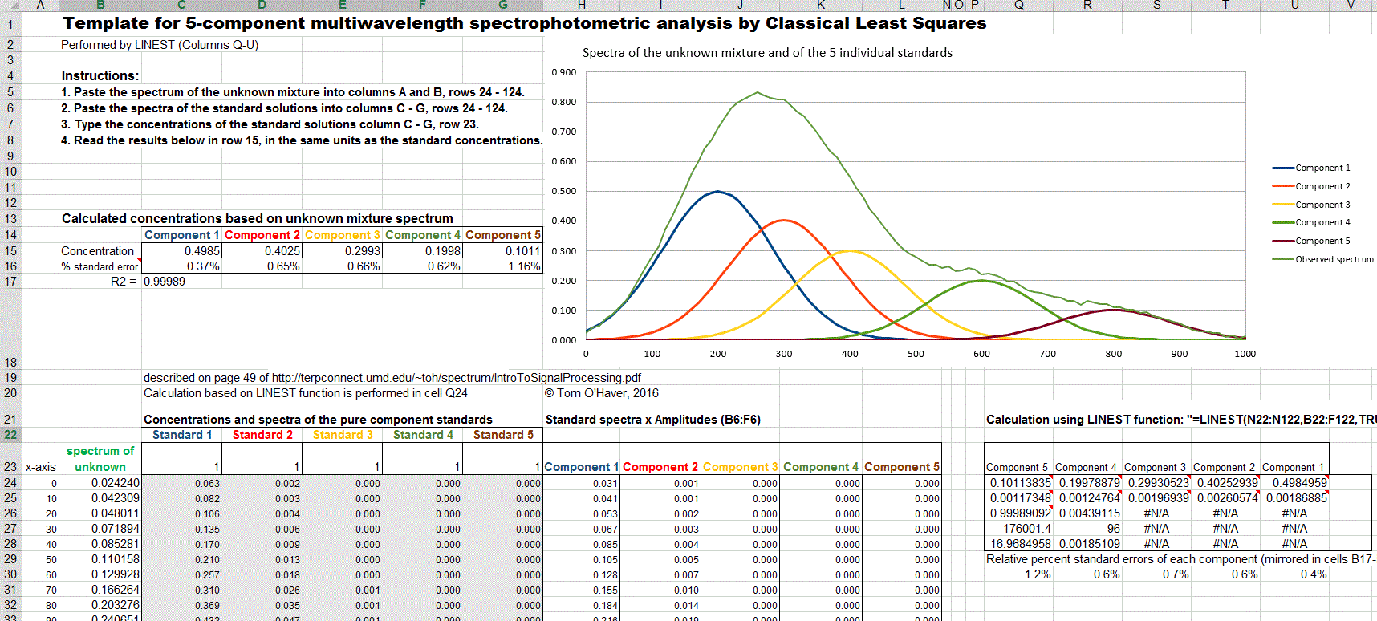Screen dimensions: 1377x621
Task: Select the 'spectrum of unknown' header cell
Action: pos(100,458)
